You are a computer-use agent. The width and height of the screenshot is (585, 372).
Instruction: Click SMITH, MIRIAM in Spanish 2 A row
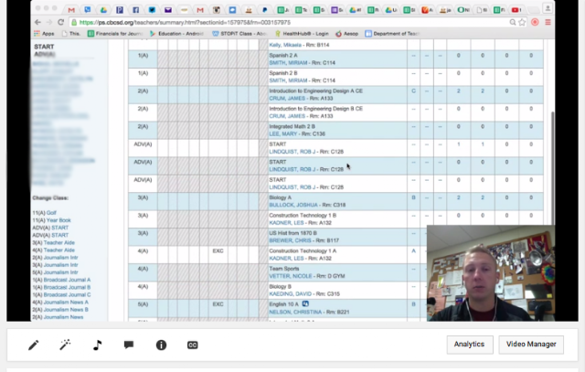288,63
